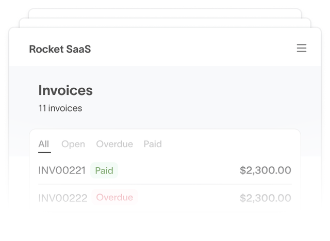Switch to the Open tab

(x=73, y=144)
